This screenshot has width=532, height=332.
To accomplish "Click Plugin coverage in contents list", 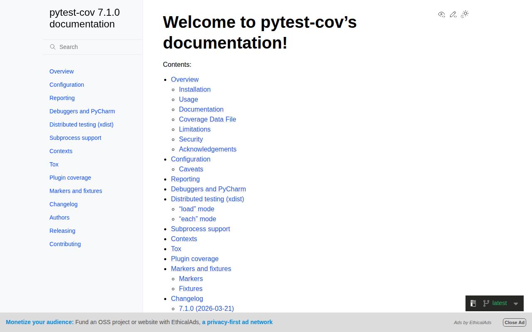I will click(195, 259).
